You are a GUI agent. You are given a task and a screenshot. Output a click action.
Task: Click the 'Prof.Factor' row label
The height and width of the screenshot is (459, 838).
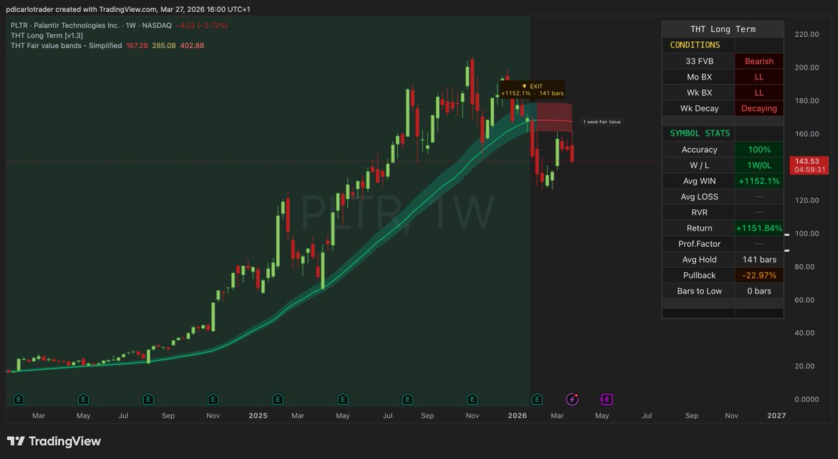(699, 243)
